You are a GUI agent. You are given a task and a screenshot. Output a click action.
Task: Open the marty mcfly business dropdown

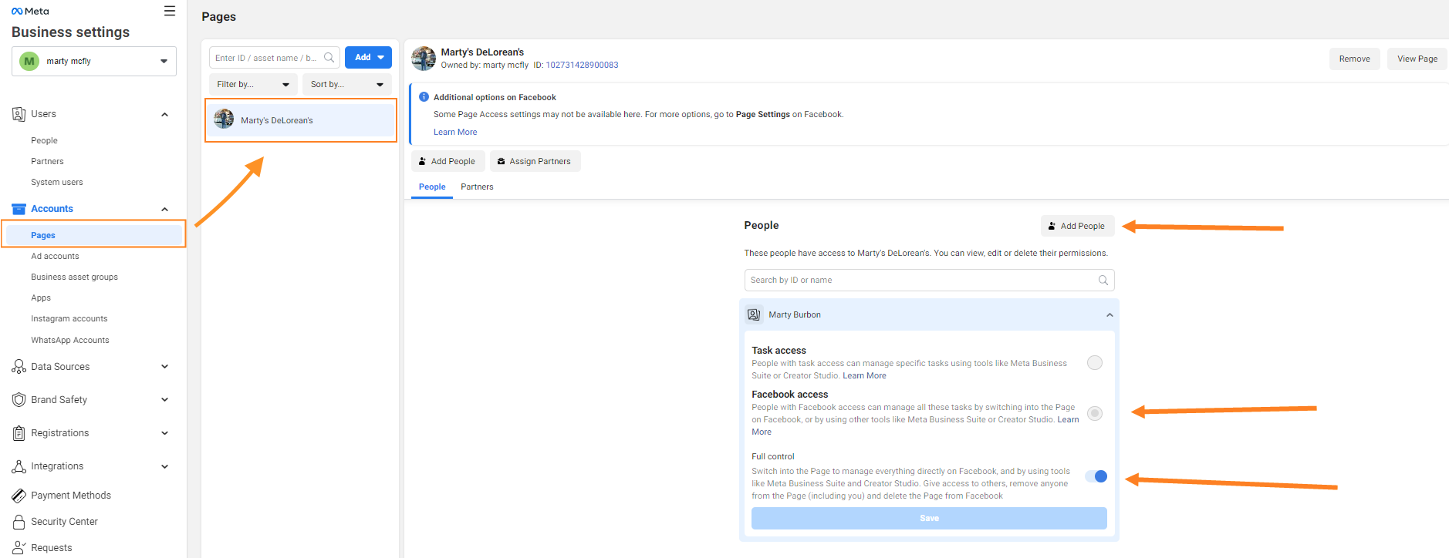coord(94,61)
